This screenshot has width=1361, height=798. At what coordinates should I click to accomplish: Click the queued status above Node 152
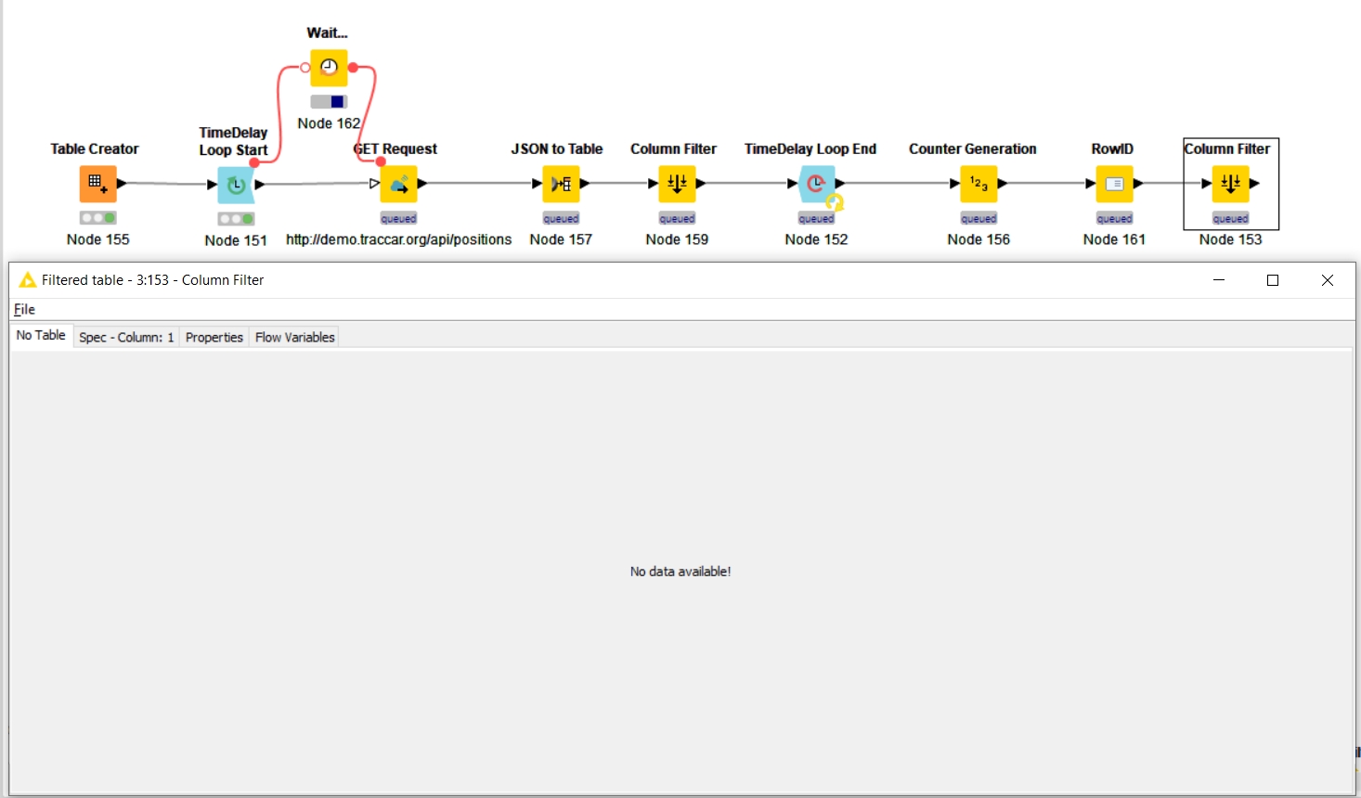(816, 219)
